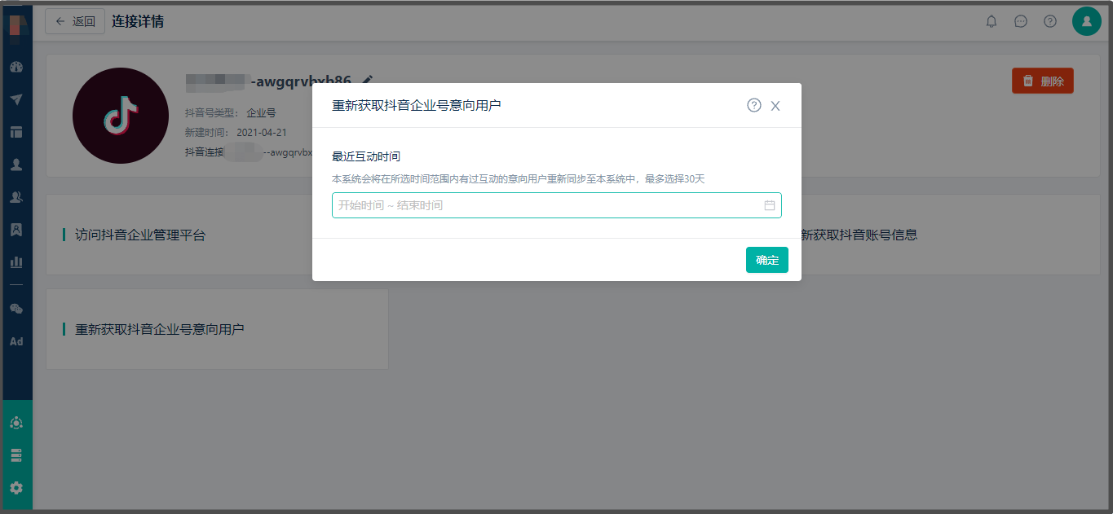Image resolution: width=1113 pixels, height=514 pixels.
Task: Click the dialog title 重新获取抖音企业号意向用户
Action: pos(417,105)
